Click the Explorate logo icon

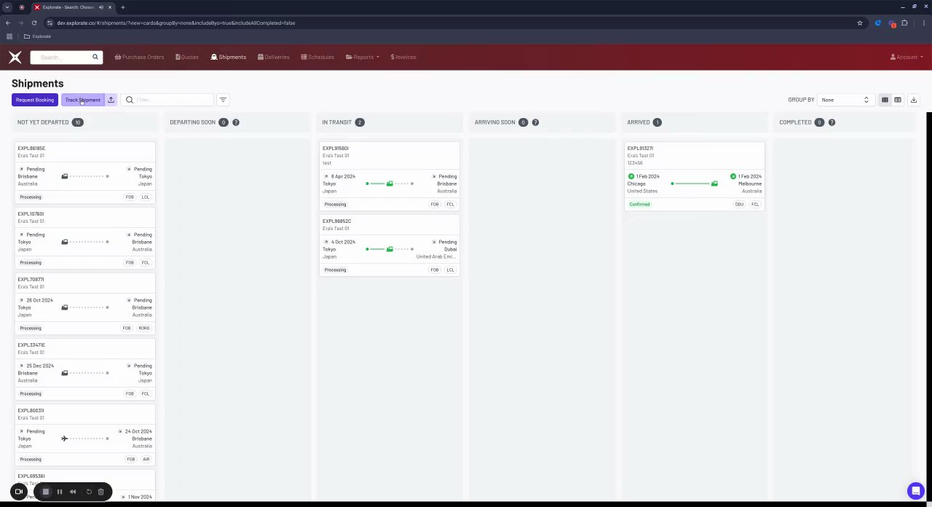(x=15, y=57)
